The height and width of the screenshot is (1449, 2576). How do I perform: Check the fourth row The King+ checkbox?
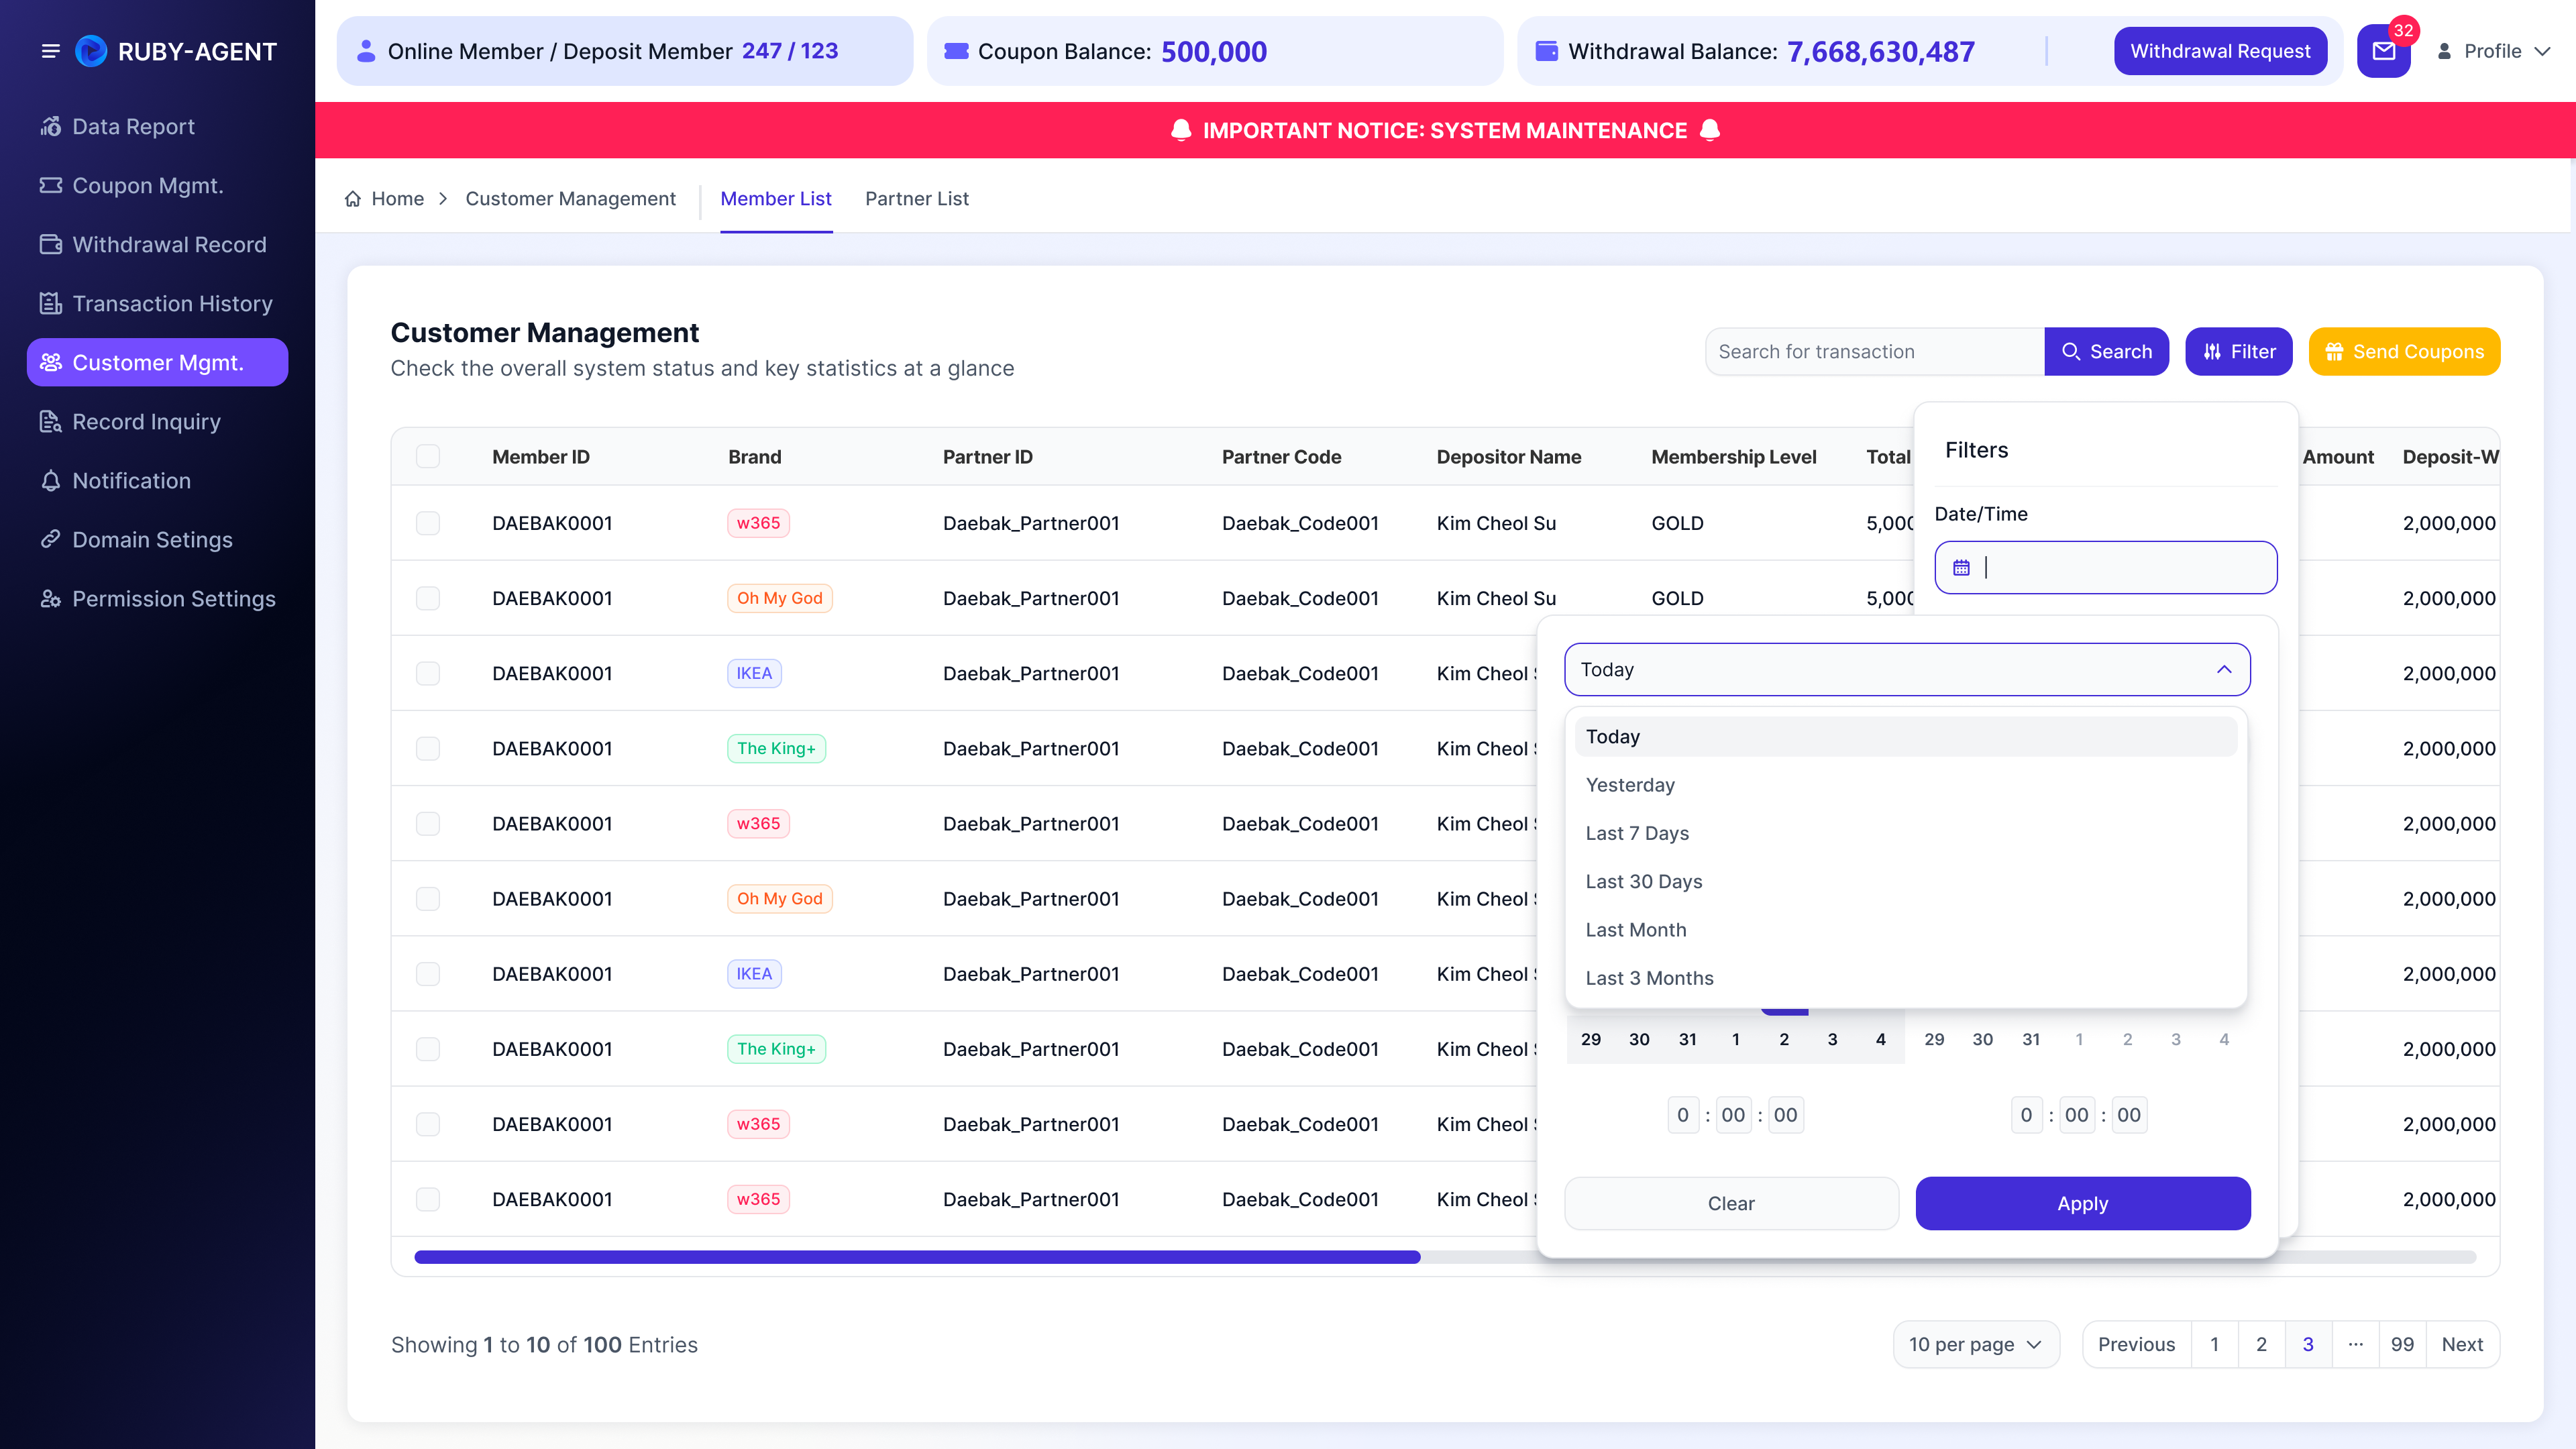coord(428,748)
